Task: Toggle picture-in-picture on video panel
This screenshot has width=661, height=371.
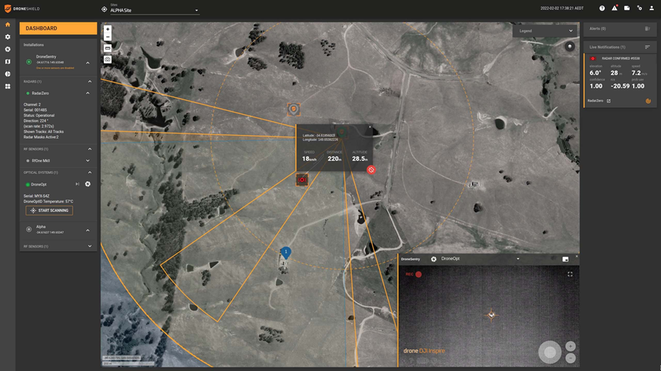Action: [x=565, y=259]
